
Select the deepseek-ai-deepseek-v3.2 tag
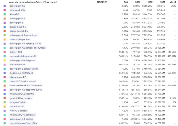(23, 56)
